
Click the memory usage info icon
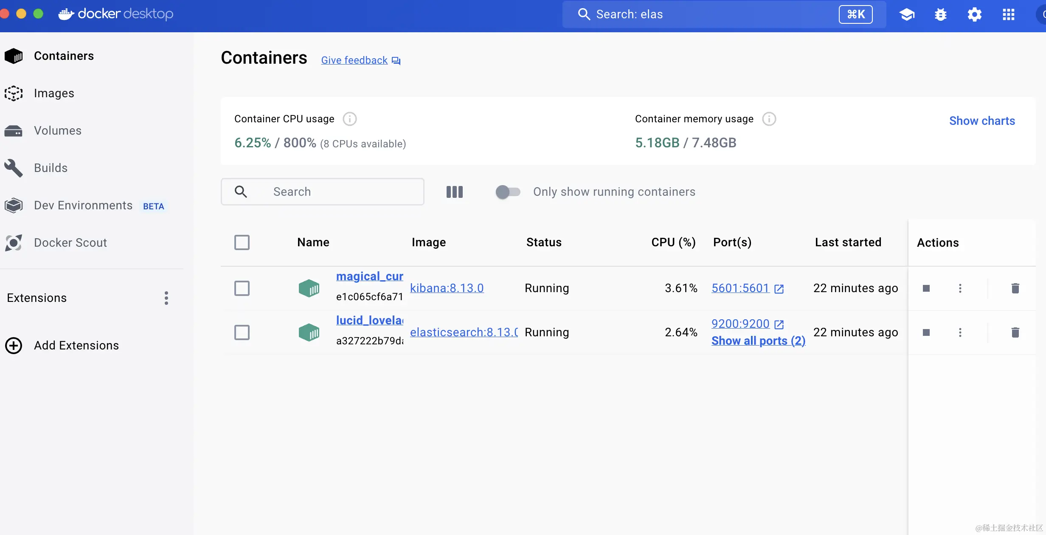click(x=769, y=119)
